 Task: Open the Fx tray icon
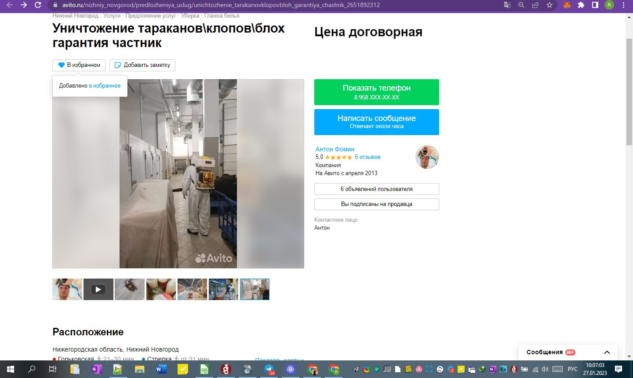503,369
